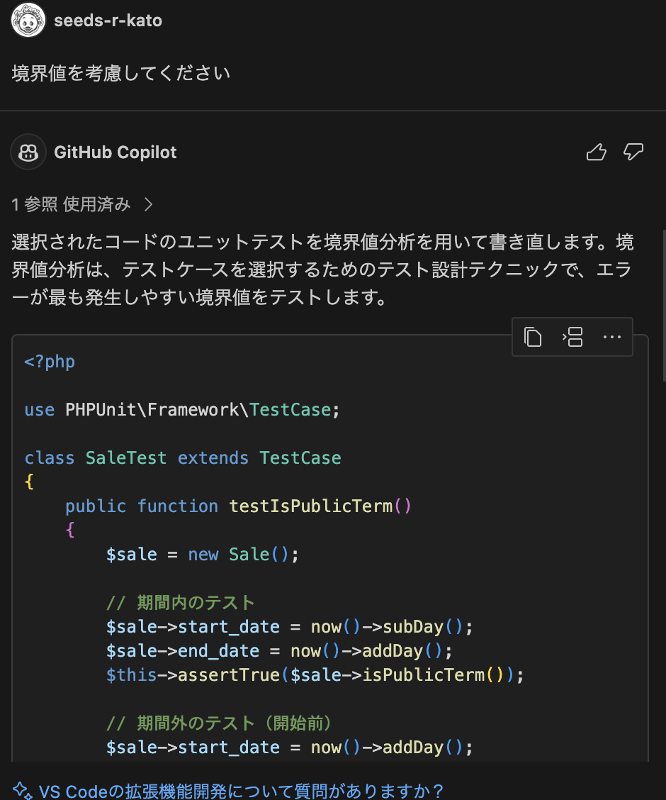Copy the code block with copy icon
This screenshot has height=800, width=666.
click(x=533, y=337)
